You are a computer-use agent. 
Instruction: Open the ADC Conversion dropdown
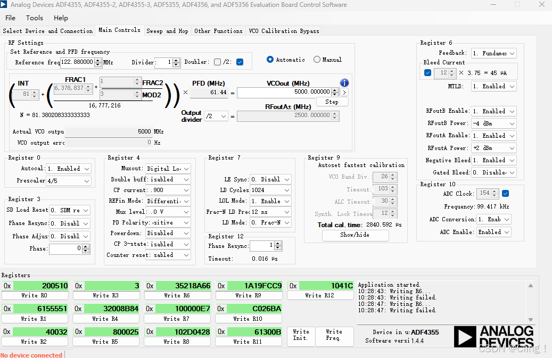click(x=493, y=220)
